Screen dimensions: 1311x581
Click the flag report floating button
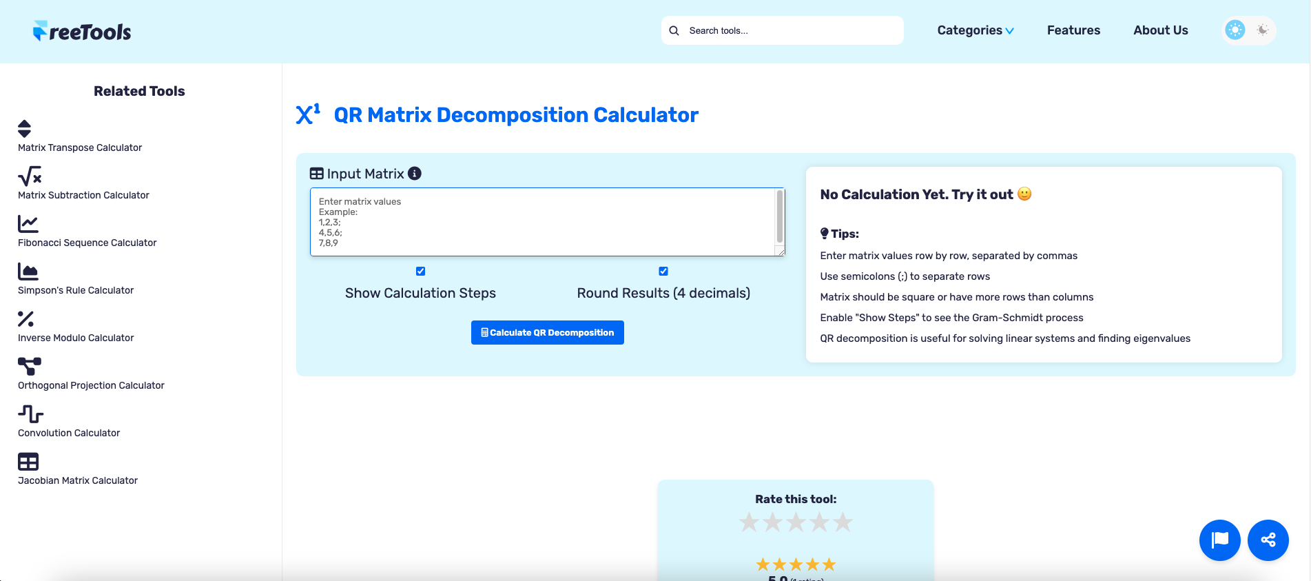tap(1219, 540)
